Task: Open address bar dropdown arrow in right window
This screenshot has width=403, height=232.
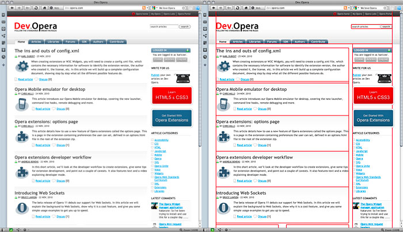Action: tap(349, 8)
